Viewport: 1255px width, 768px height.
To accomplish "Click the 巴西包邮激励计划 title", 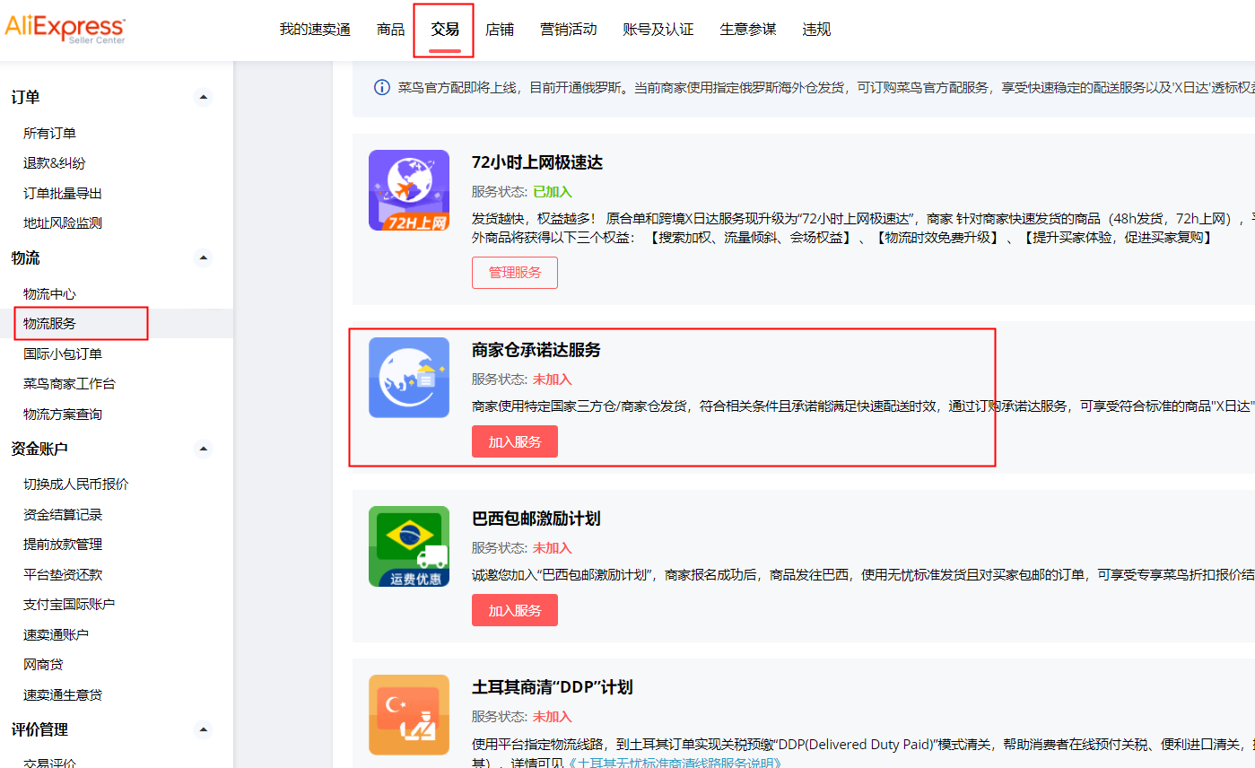I will pyautogui.click(x=536, y=519).
